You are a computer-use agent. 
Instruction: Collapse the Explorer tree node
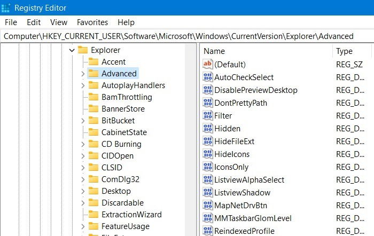(x=72, y=50)
